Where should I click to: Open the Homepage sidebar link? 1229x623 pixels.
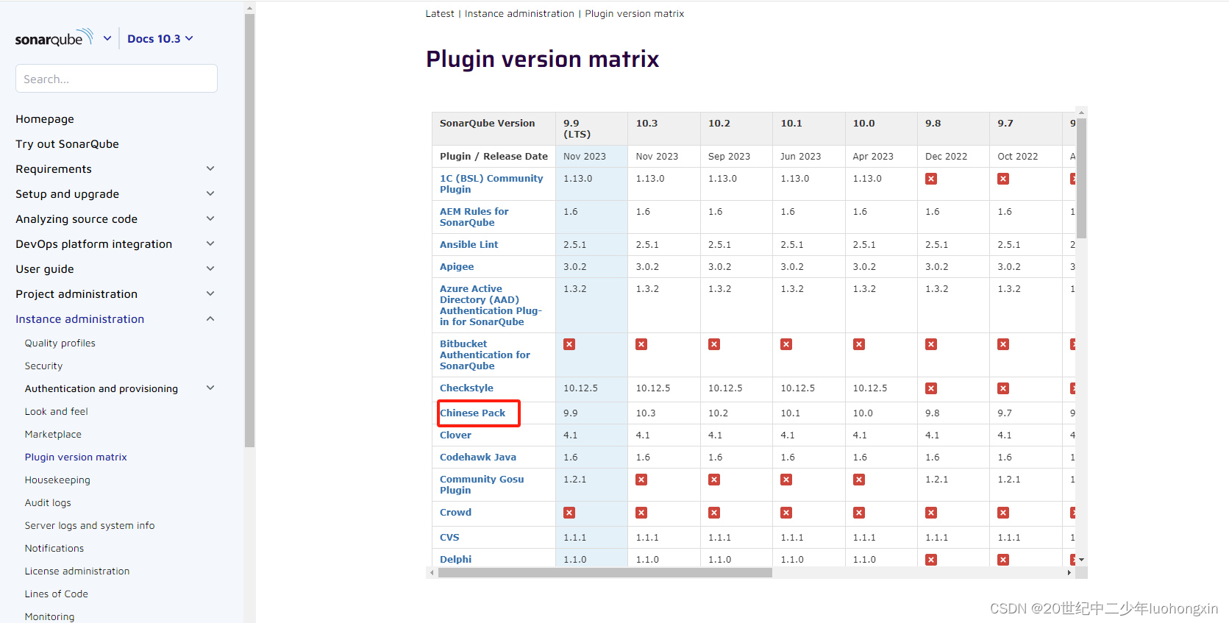(45, 119)
